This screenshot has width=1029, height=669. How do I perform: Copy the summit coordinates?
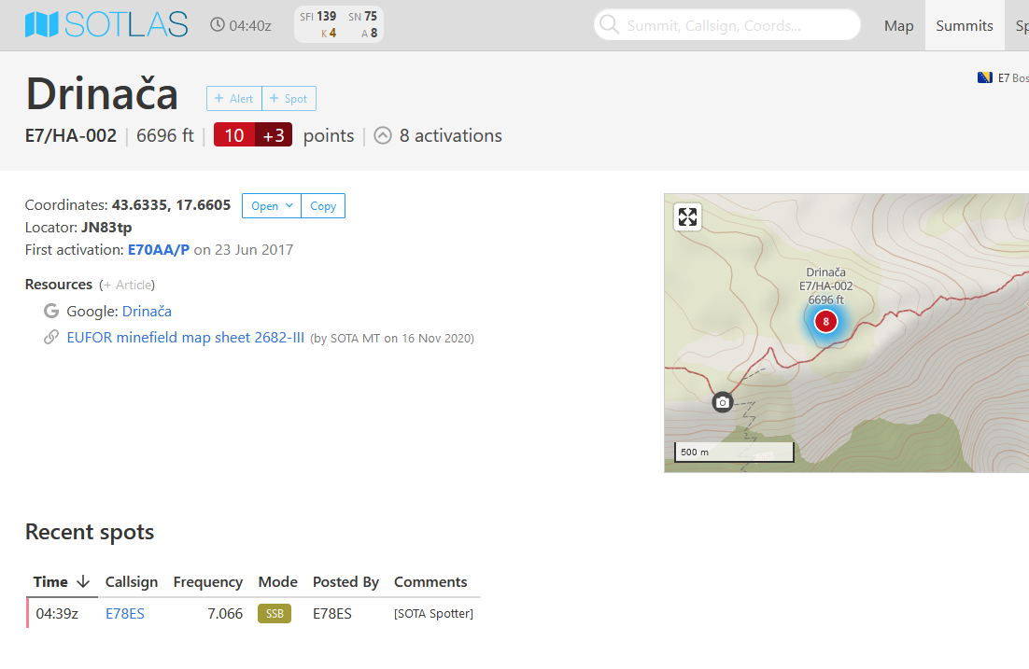point(323,206)
